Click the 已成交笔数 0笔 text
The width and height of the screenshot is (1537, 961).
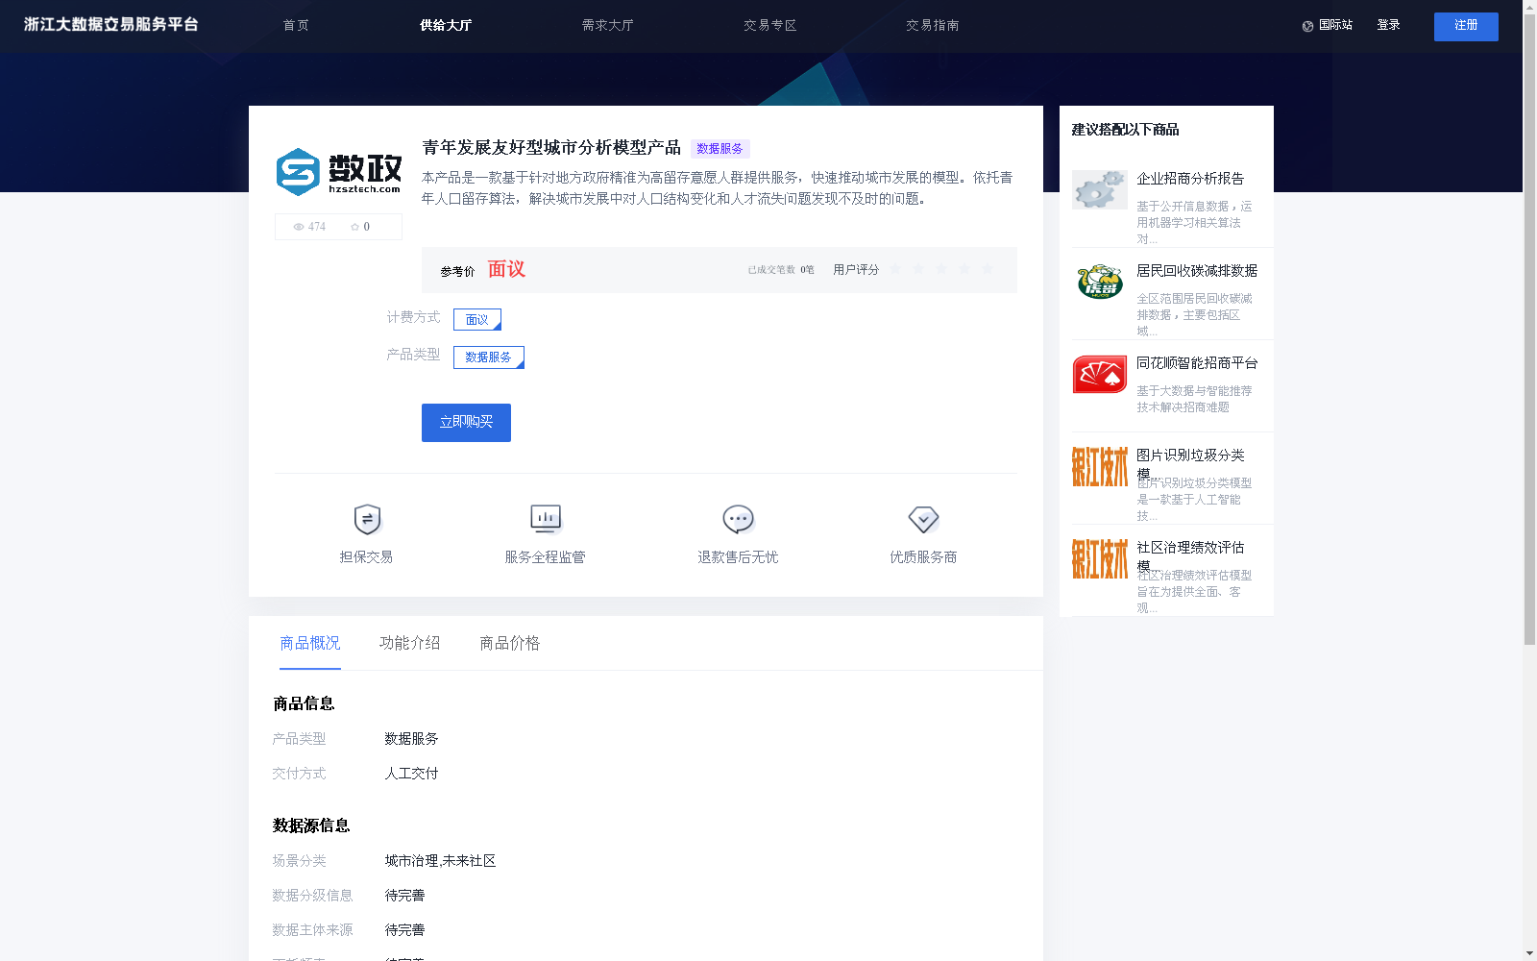pos(781,270)
